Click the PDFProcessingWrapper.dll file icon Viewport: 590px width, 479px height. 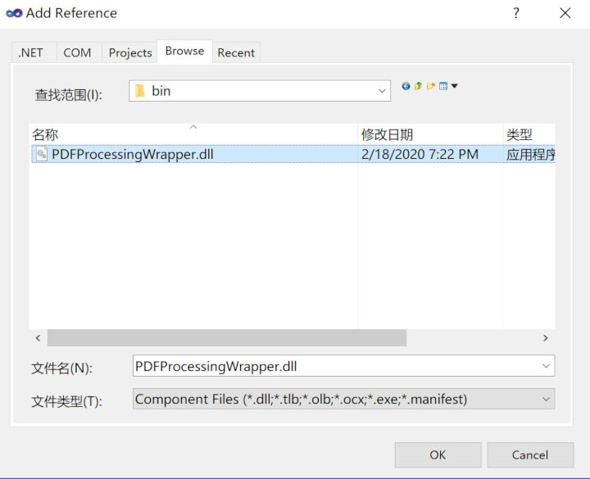41,154
